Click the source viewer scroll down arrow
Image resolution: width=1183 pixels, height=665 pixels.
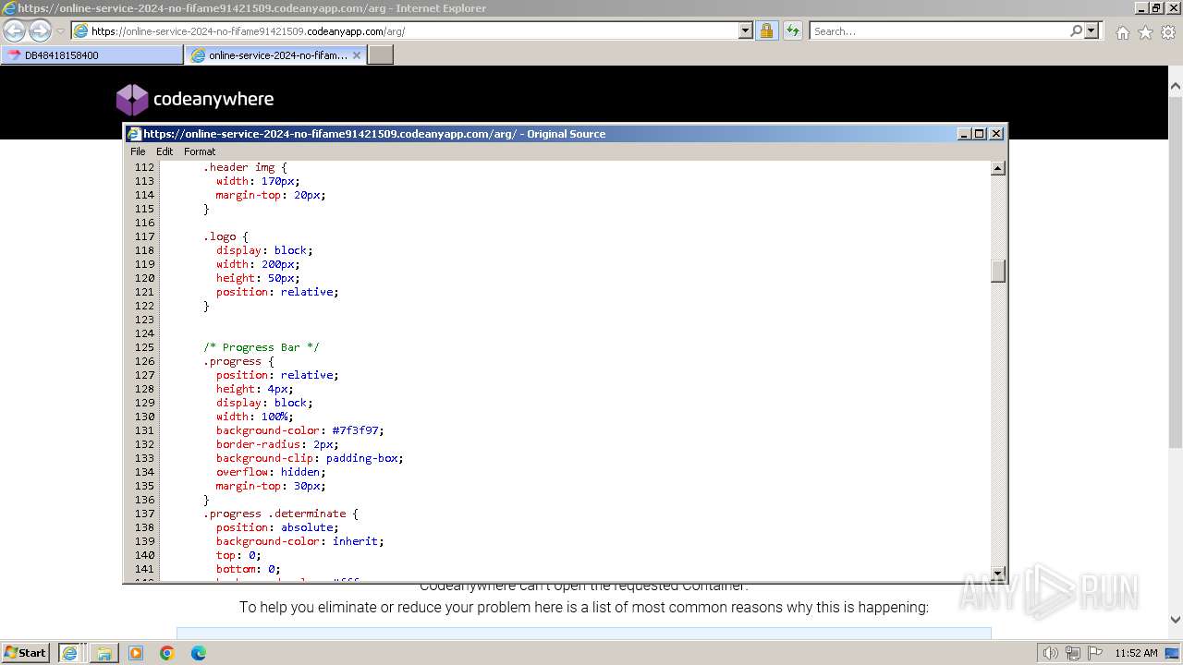point(998,573)
